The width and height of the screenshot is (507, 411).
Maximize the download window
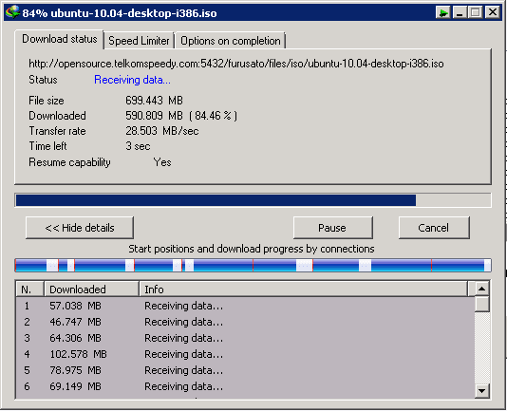click(x=476, y=12)
